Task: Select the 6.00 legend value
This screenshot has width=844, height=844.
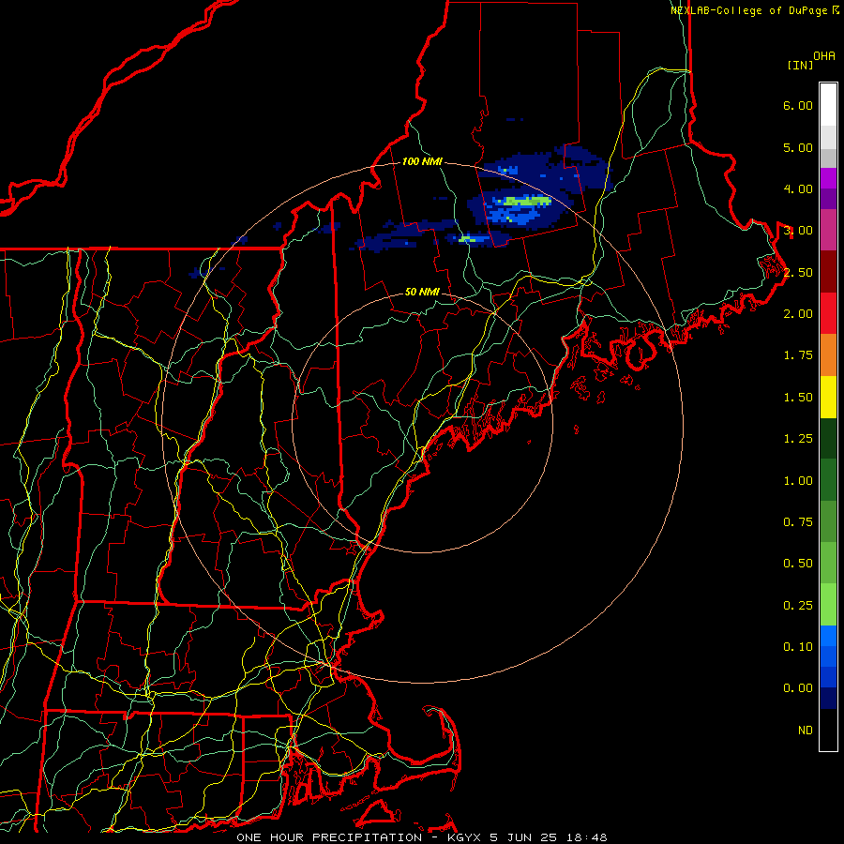Action: tap(798, 105)
